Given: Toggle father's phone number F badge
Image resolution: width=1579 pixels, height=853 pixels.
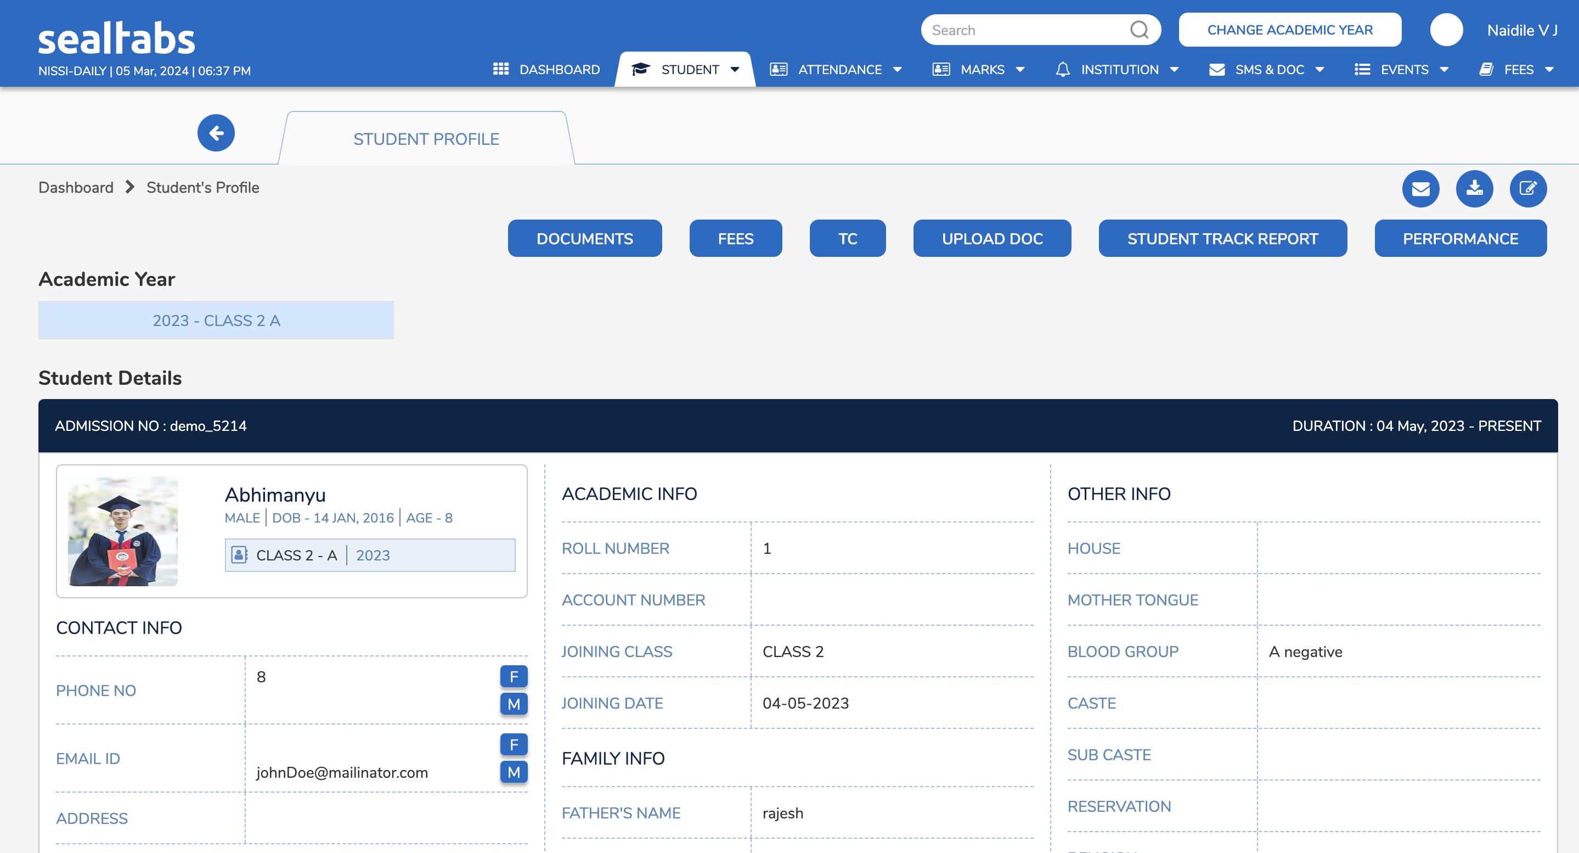Looking at the screenshot, I should click(x=514, y=676).
